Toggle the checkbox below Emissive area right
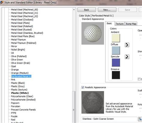Image resolution: width=142 pixels, height=123 pixels. (139, 79)
